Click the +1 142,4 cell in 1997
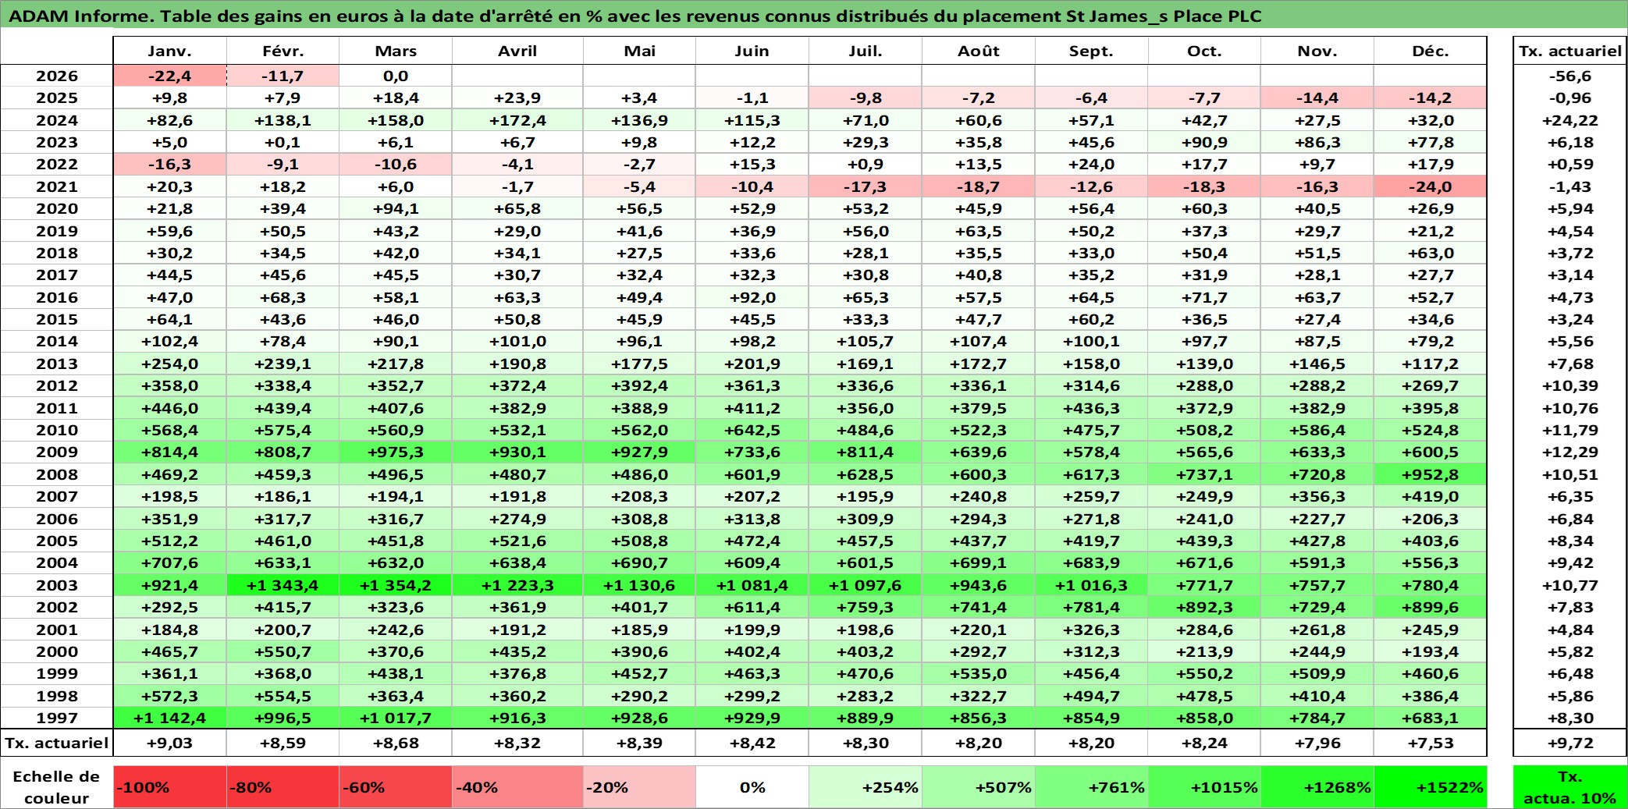The height and width of the screenshot is (809, 1628). coord(170,718)
